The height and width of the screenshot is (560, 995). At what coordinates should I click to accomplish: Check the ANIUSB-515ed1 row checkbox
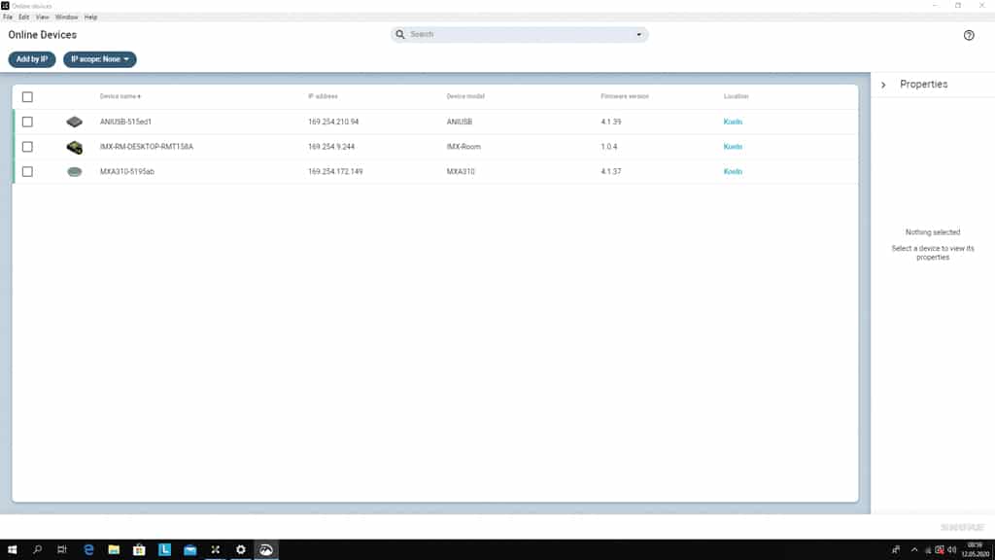pos(27,122)
